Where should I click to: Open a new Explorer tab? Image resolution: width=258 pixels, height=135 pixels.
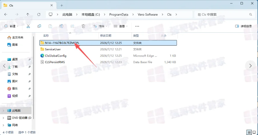pyautogui.click(x=61, y=5)
